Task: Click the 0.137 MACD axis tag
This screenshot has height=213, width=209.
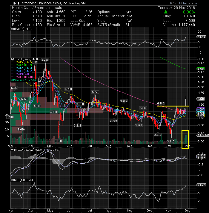Action: click(x=202, y=156)
